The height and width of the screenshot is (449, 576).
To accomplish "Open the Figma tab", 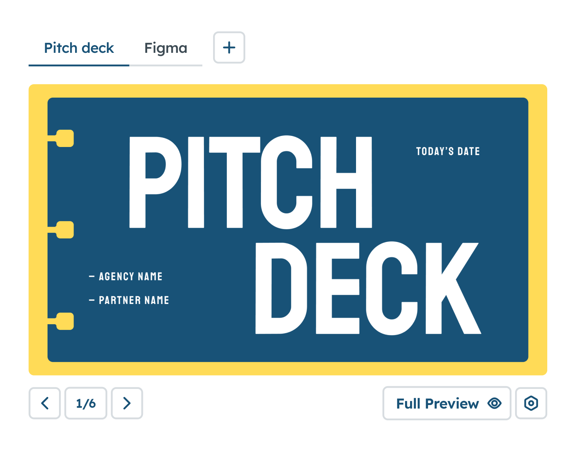I will 166,48.
